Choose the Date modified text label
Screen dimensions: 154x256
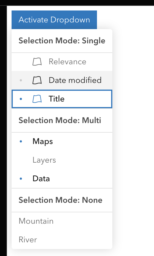75,80
